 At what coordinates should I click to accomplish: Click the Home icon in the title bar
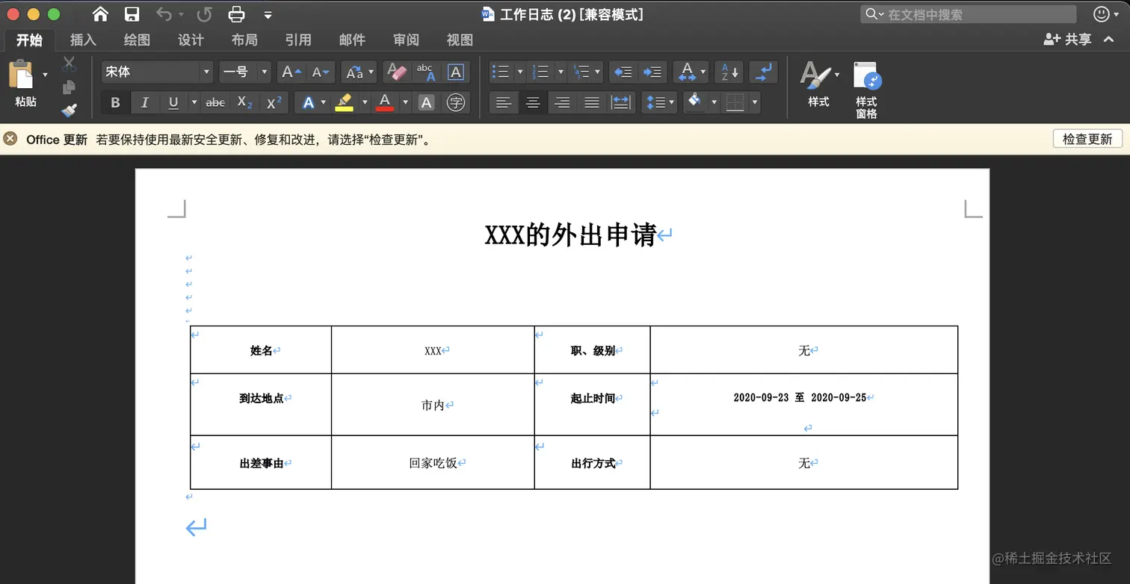tap(100, 14)
